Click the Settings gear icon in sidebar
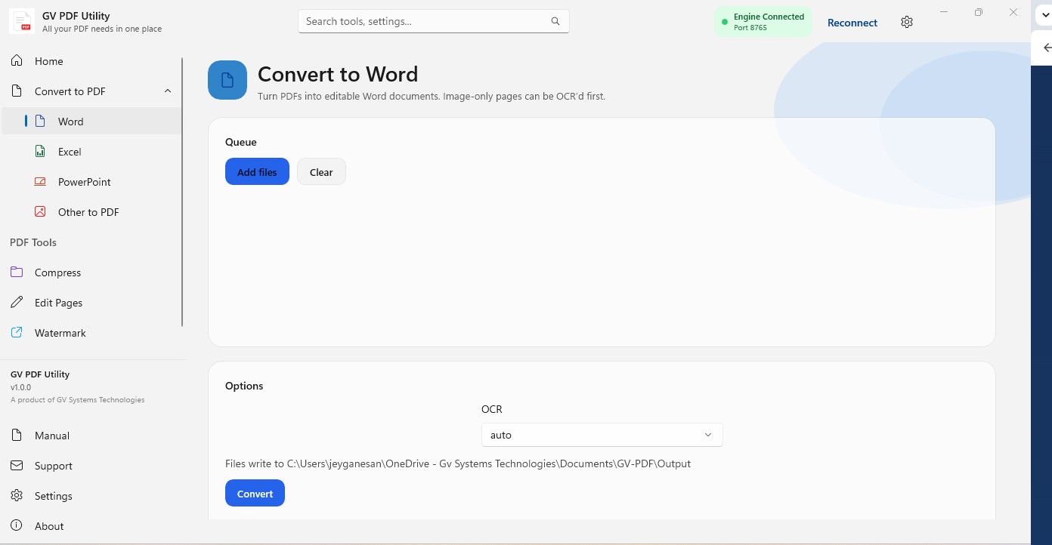1052x545 pixels. point(17,495)
